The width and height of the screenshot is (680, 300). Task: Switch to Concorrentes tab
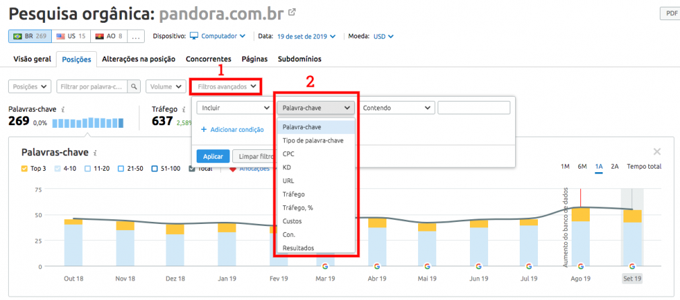click(209, 59)
